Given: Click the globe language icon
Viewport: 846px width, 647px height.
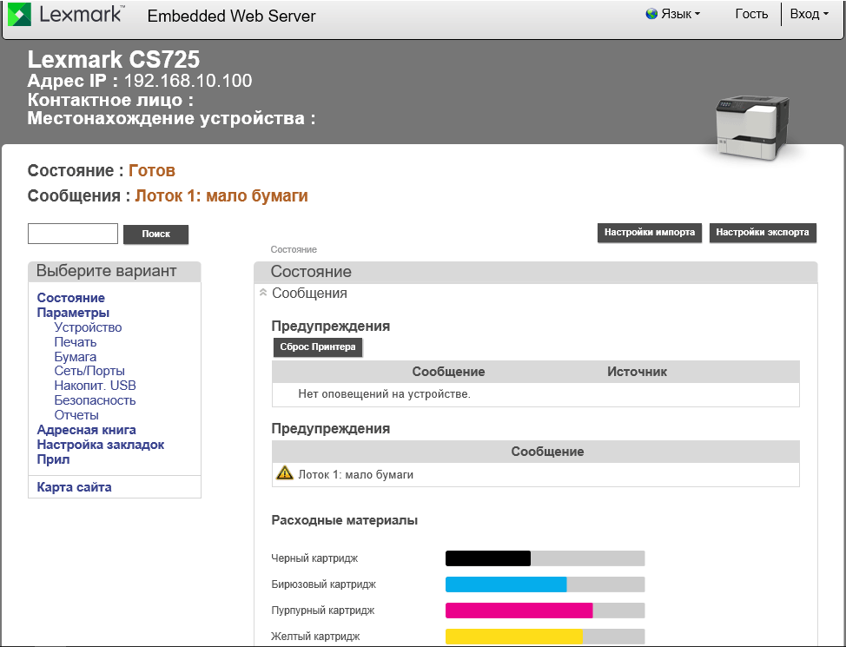Looking at the screenshot, I should click(651, 14).
